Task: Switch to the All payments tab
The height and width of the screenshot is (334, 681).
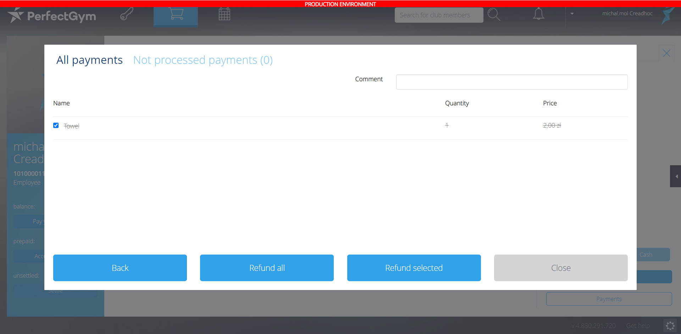Action: click(89, 60)
